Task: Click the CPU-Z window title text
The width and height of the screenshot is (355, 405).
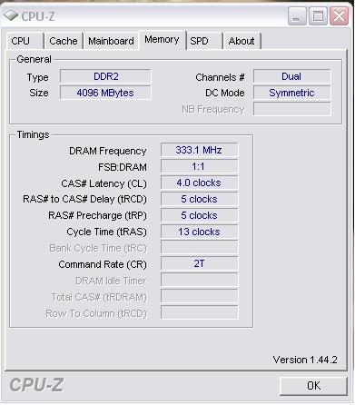Action: pos(38,16)
